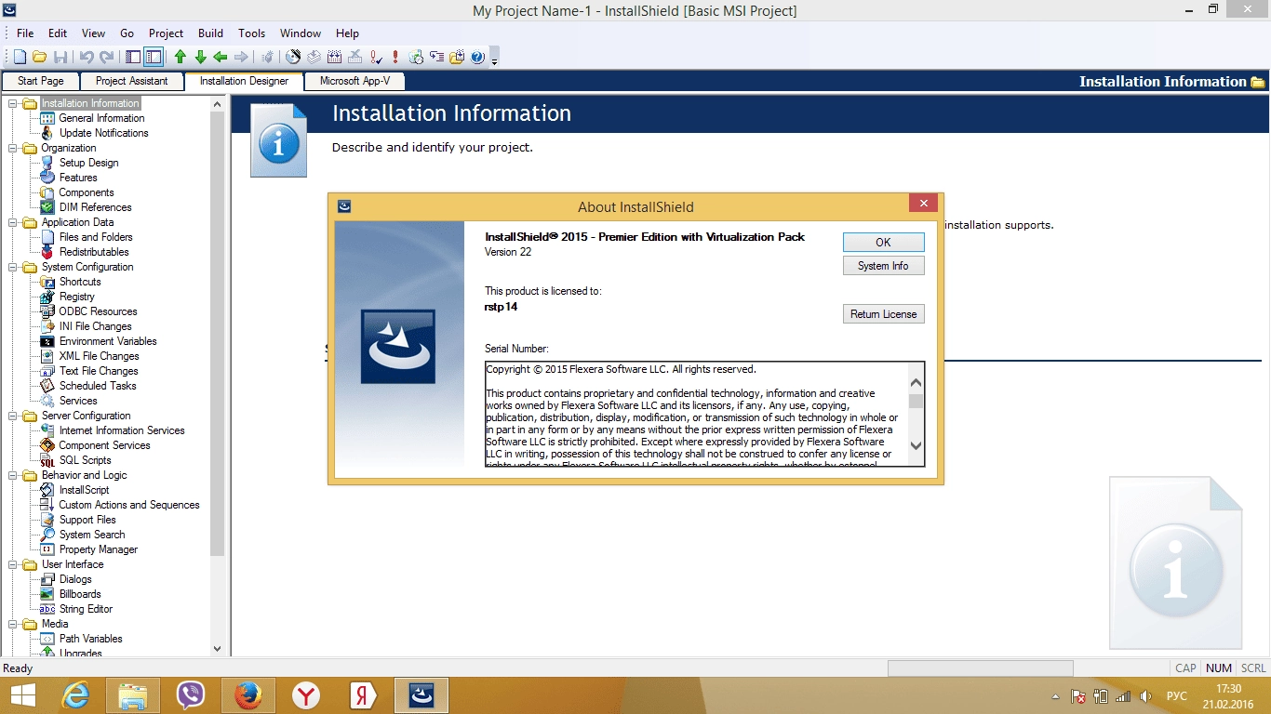Open the String Editor view

[86, 609]
